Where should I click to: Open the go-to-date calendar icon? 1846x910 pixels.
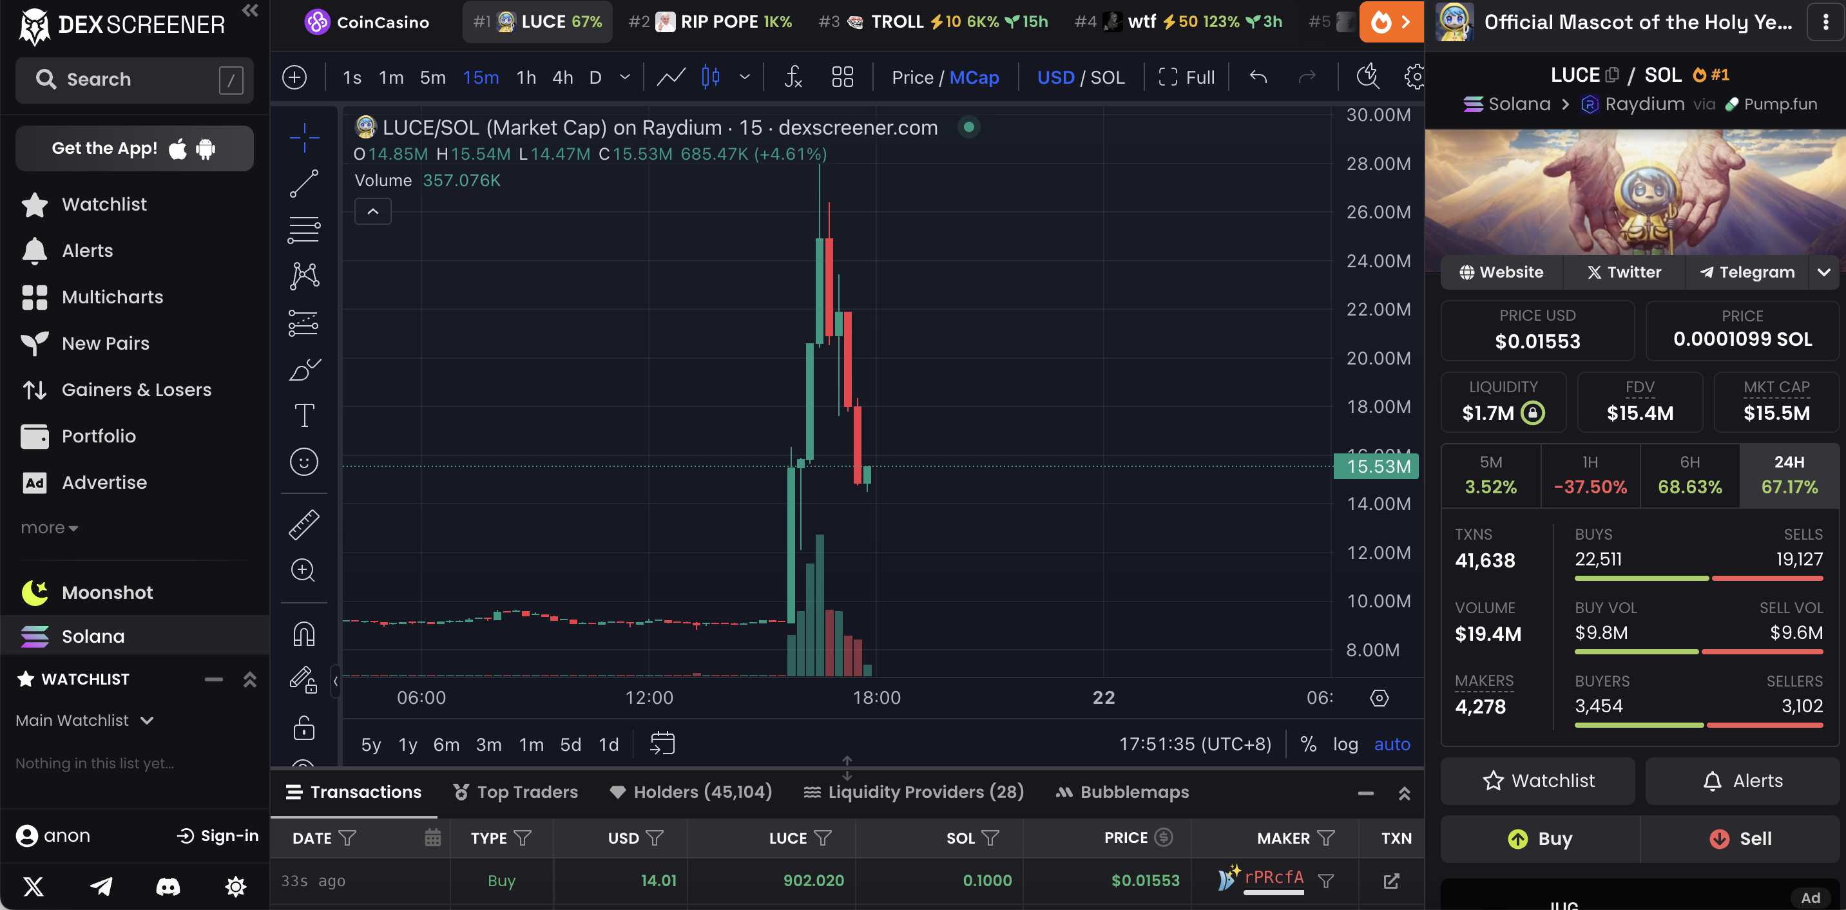pos(662,744)
